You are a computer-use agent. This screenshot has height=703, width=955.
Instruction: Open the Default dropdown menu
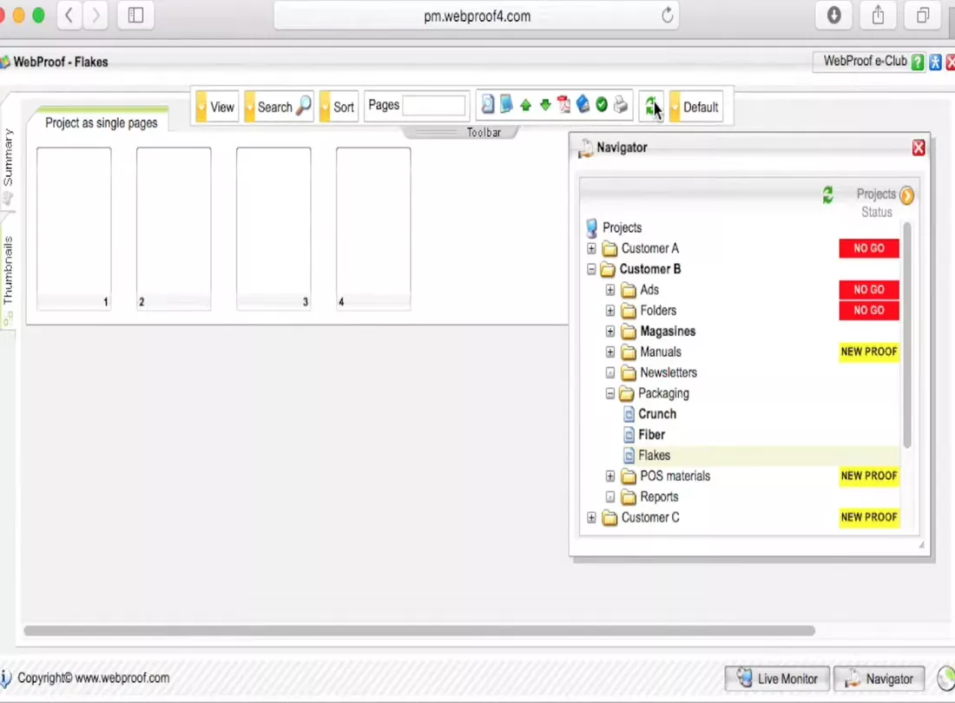[x=695, y=107]
